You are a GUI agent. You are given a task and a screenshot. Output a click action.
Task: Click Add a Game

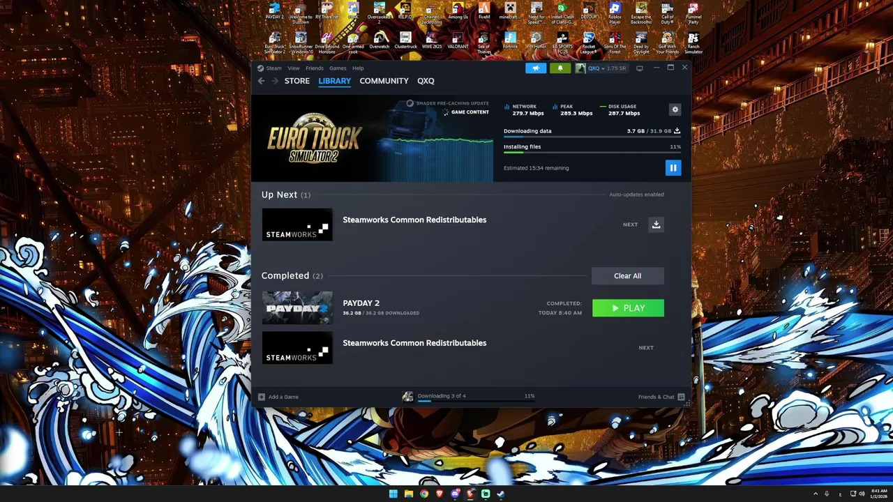278,397
